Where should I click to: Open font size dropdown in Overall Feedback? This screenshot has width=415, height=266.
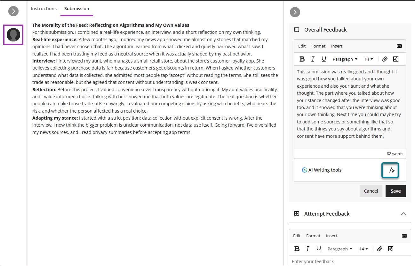(369, 59)
